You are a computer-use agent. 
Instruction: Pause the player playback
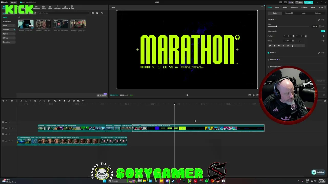187,95
